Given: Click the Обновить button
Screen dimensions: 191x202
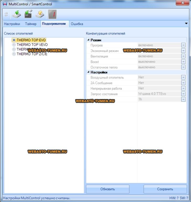Looking at the screenshot, I should click(107, 189).
